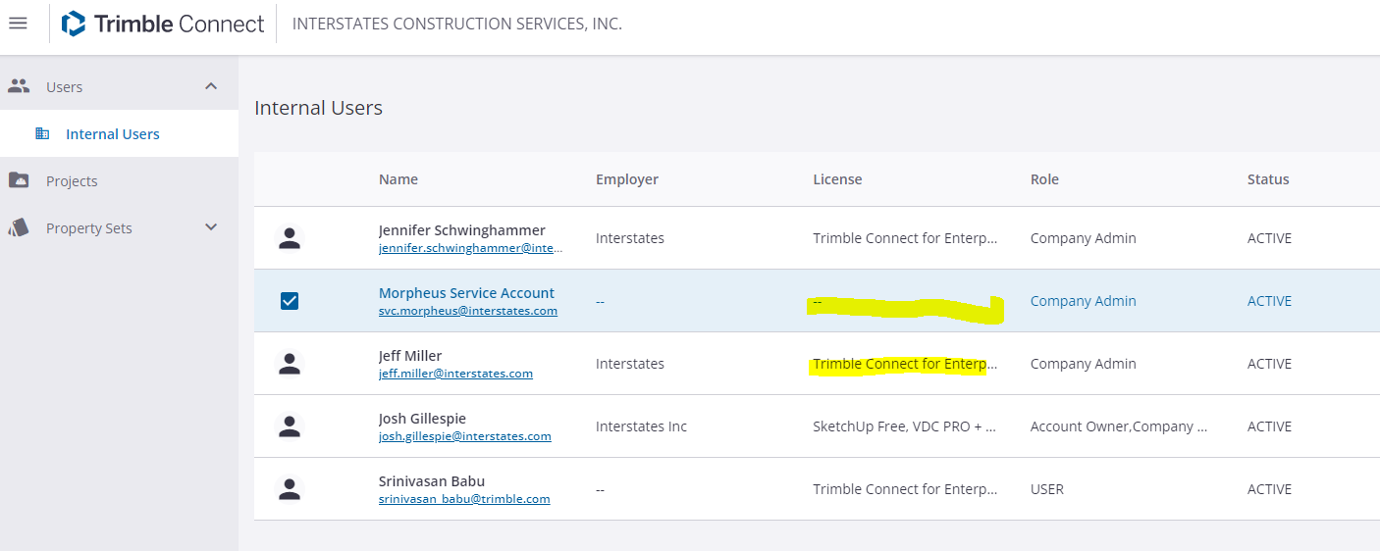Screen dimensions: 1380x551
Task: Sort by the Status column header
Action: pyautogui.click(x=1268, y=179)
